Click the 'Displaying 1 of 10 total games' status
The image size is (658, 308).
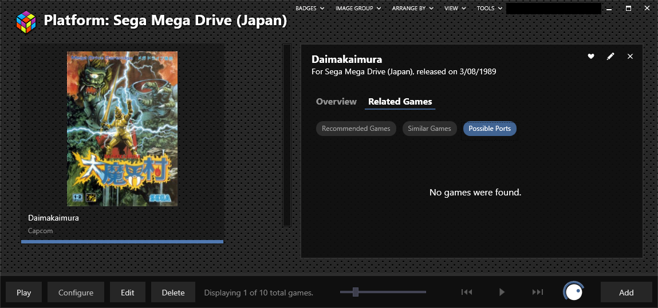pyautogui.click(x=258, y=293)
